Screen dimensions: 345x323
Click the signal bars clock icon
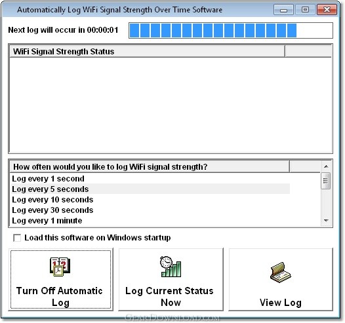(171, 267)
